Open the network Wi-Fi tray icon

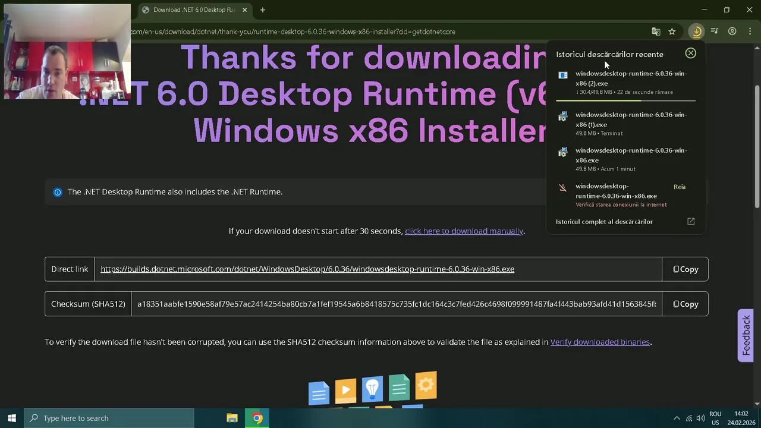pyautogui.click(x=689, y=418)
